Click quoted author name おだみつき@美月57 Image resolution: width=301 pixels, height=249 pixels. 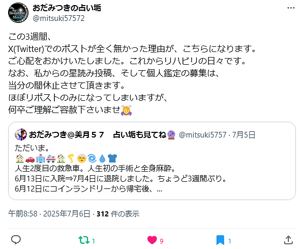coord(67,135)
